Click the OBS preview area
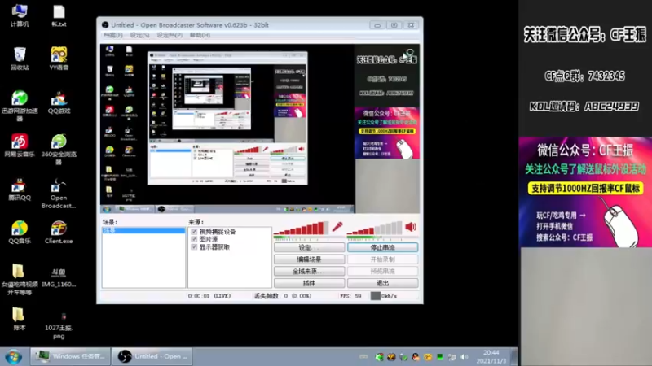 click(x=260, y=129)
